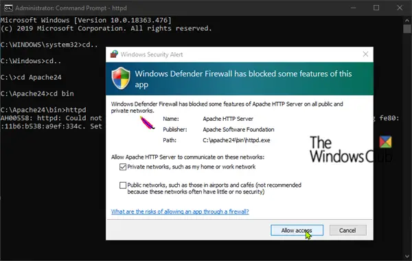412x261 pixels.
Task: Click scrollbar up arrow in Command Prompt
Action: (407, 20)
